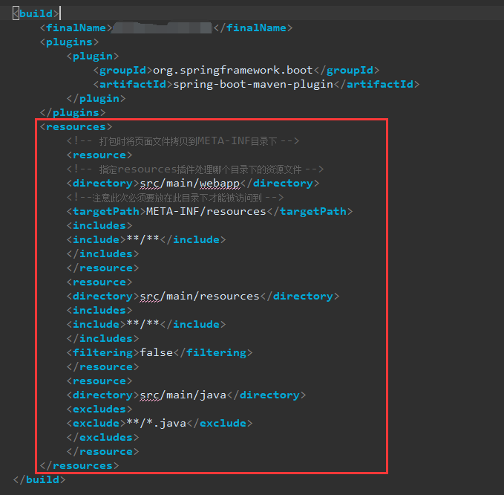
Task: Click the closing directory tag after src/main/java
Action: click(x=266, y=395)
